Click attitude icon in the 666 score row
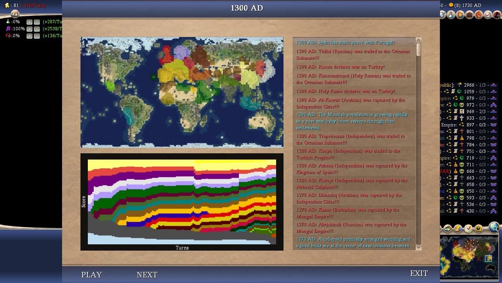The image size is (502, 283). pos(494,171)
